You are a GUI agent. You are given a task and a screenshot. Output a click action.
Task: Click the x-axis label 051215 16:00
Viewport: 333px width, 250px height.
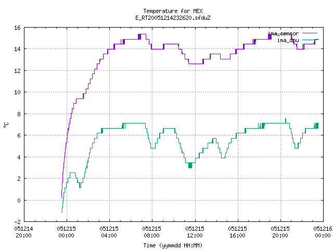[x=237, y=232]
